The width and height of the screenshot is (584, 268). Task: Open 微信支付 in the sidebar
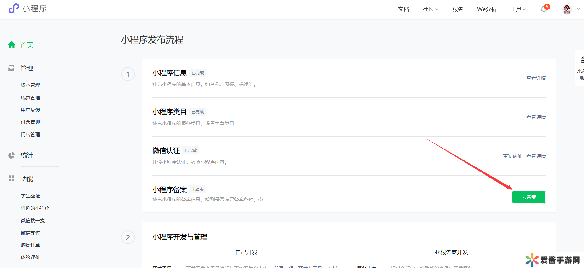pyautogui.click(x=30, y=233)
